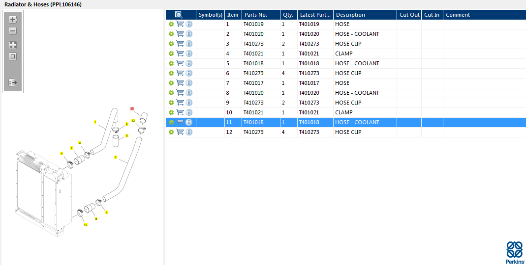
Task: Click the single square fit-view icon
Action: tap(13, 56)
